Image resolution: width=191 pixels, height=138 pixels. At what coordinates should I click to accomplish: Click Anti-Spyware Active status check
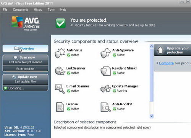coord(114,55)
